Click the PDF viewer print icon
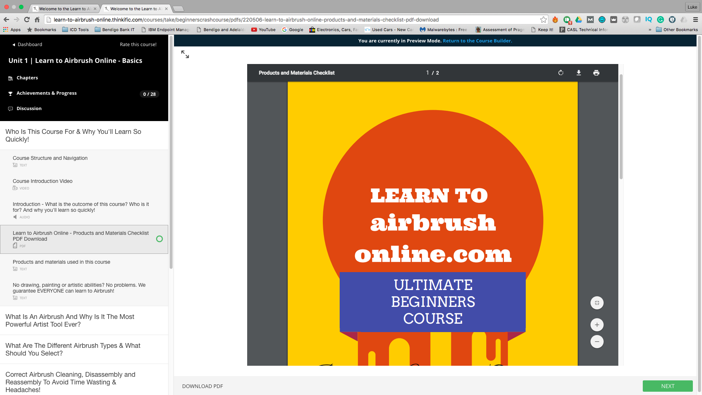This screenshot has height=395, width=702. [596, 73]
